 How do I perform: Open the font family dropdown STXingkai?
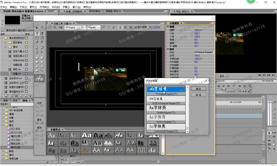tap(75, 28)
